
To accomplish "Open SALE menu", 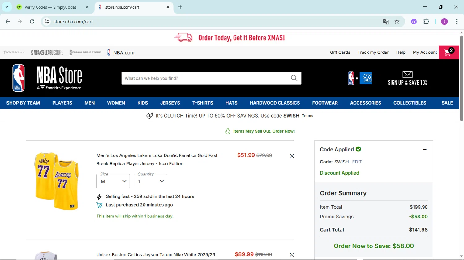I will coord(447,103).
